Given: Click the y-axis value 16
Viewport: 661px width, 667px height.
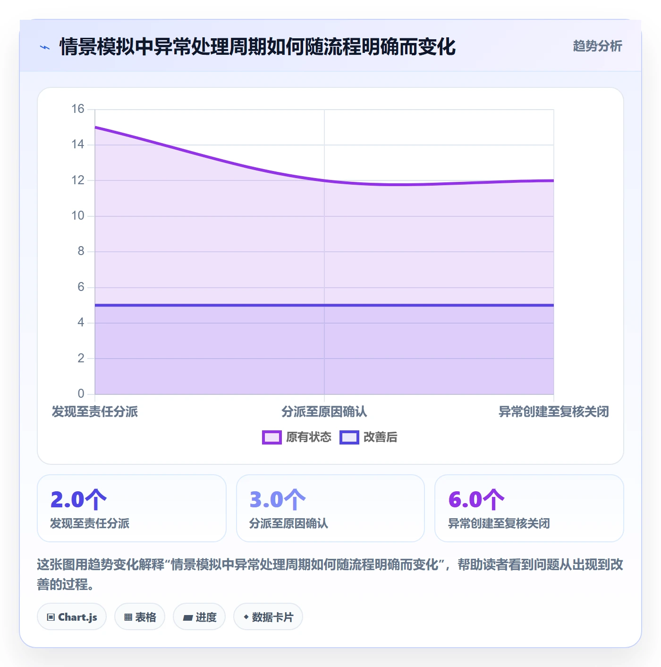Looking at the screenshot, I should click(78, 109).
